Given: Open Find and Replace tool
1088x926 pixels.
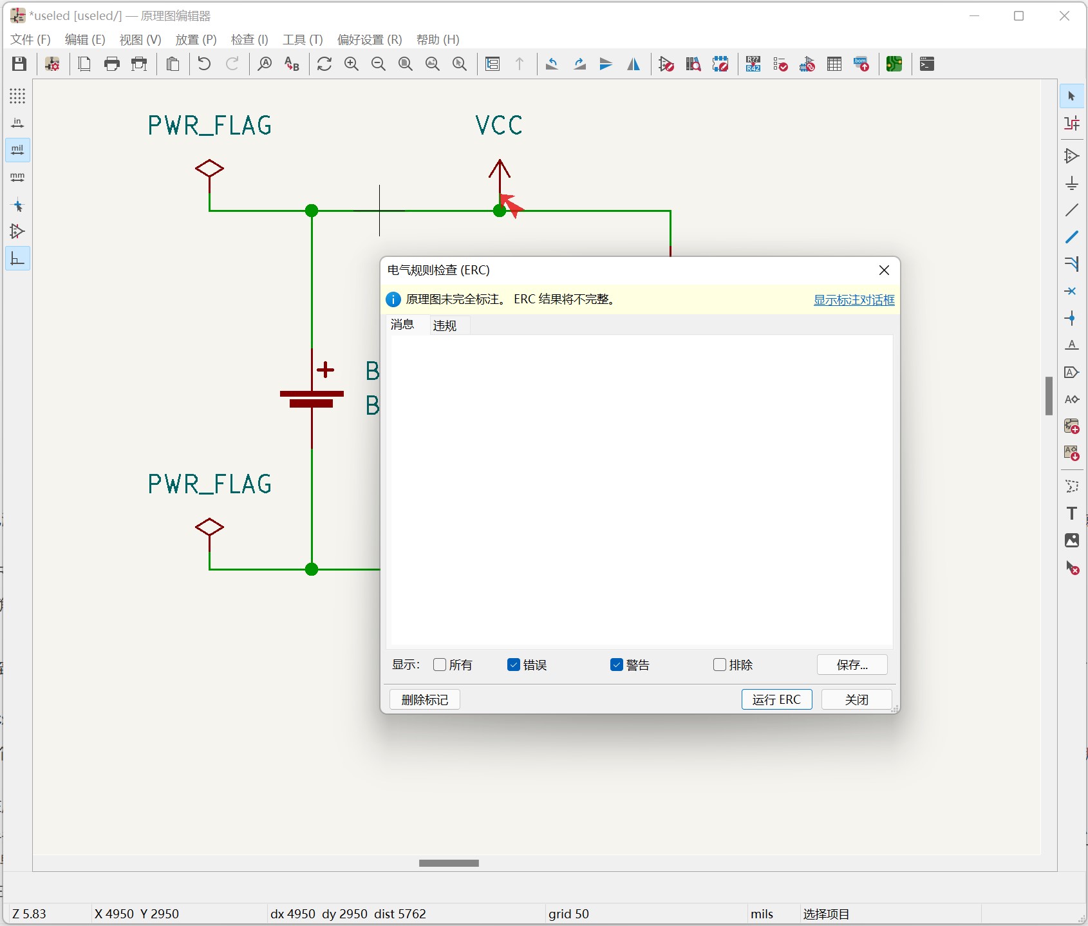Looking at the screenshot, I should [x=292, y=64].
